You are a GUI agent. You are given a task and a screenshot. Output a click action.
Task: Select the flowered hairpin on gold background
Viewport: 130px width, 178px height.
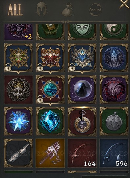tap(50, 153)
